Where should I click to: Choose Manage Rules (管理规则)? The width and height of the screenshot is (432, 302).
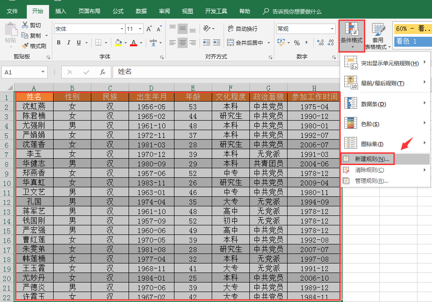[x=385, y=181]
